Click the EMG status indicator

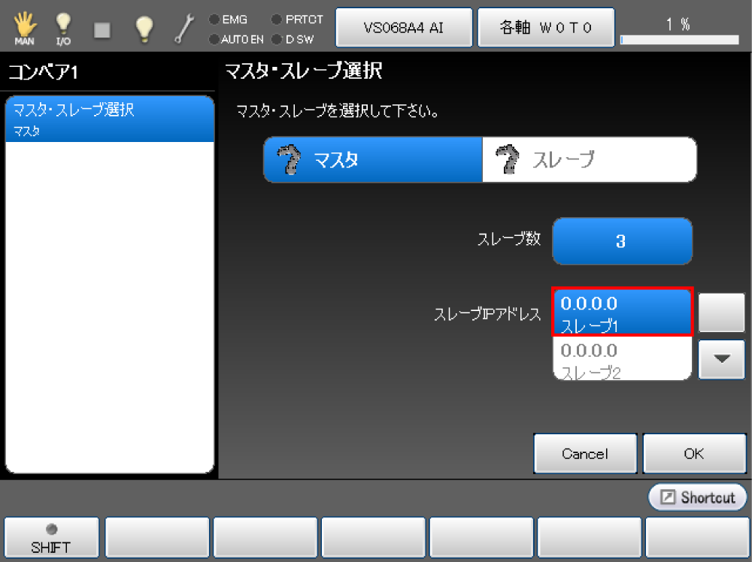[229, 20]
